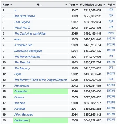Open the highlighted Backrooms film link
The width and height of the screenshot is (117, 124).
click(21, 120)
